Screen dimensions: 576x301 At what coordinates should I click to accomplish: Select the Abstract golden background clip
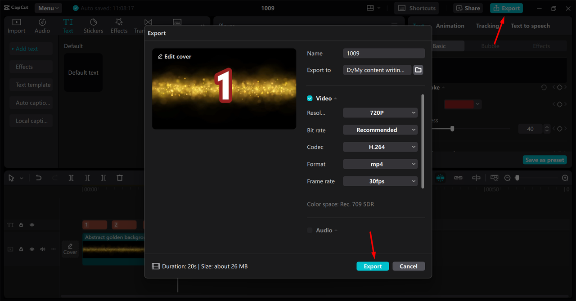coord(113,249)
